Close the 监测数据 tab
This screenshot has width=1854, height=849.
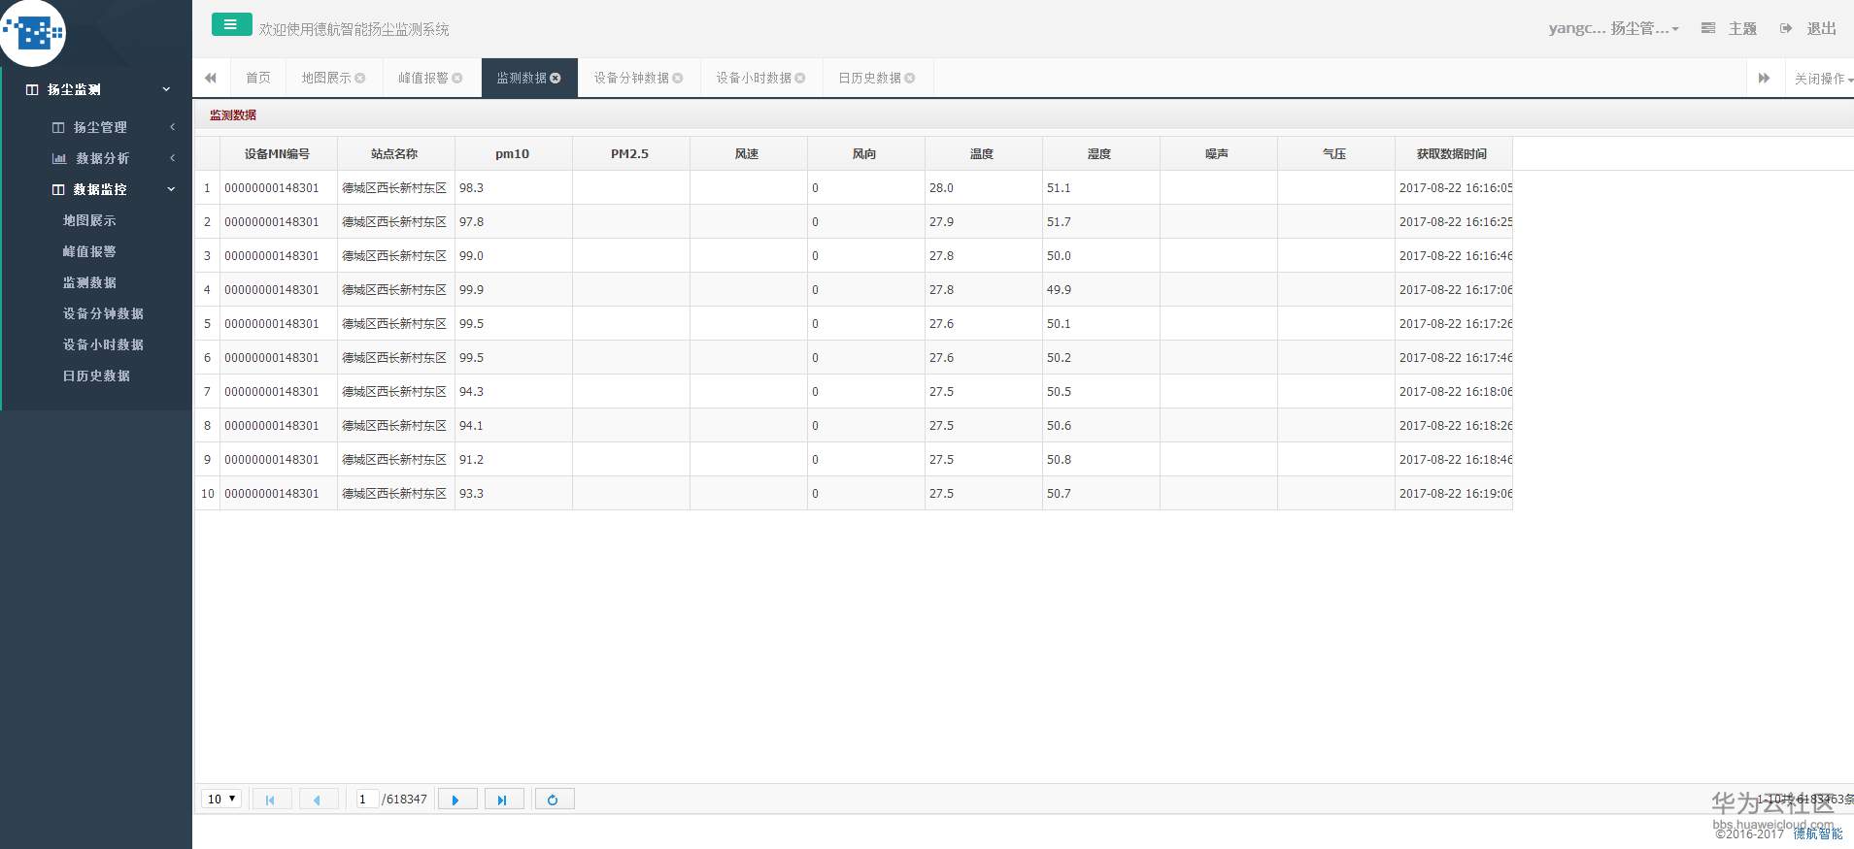(x=556, y=79)
